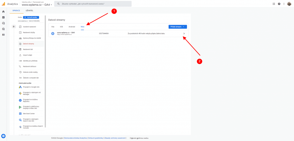Switch to the SPRÁVCE tab
The height and width of the screenshot is (141, 294).
click(x=16, y=11)
